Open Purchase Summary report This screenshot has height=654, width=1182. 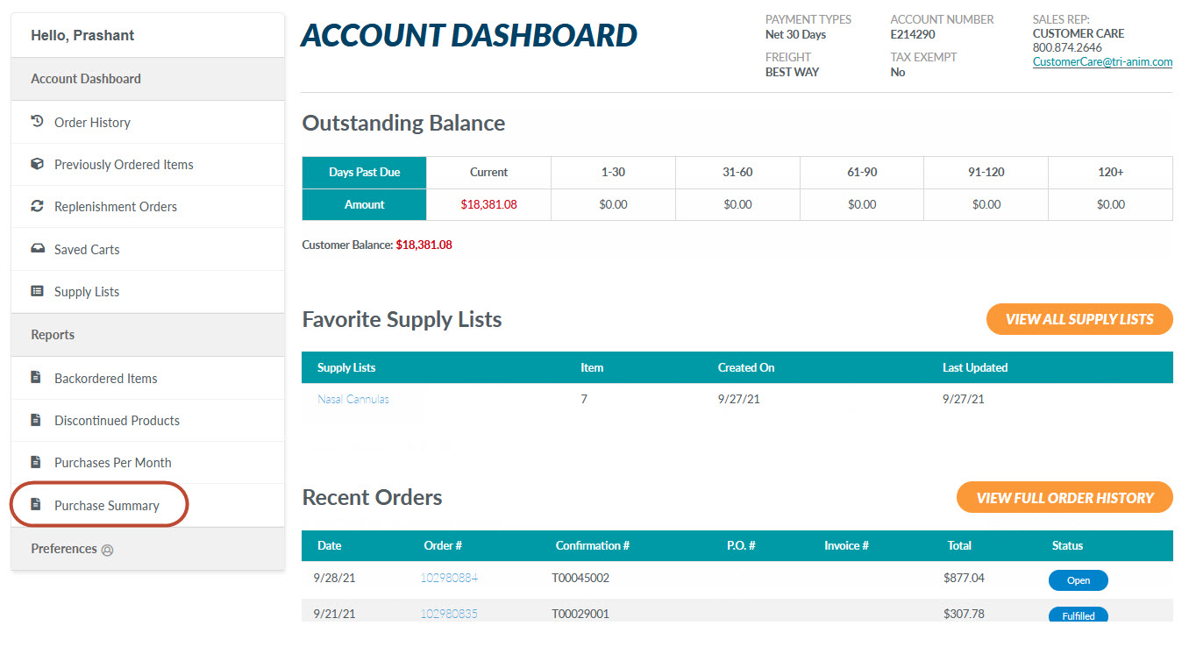point(106,505)
